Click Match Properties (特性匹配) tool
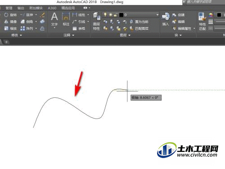The width and height of the screenshot is (225, 169). tap(202, 21)
